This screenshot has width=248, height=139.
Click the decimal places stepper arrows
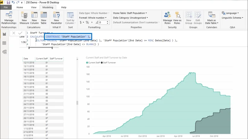(108, 22)
